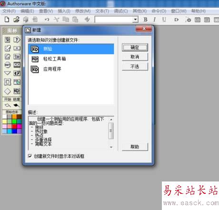Click the 帮助 button in the dialog

[135, 147]
